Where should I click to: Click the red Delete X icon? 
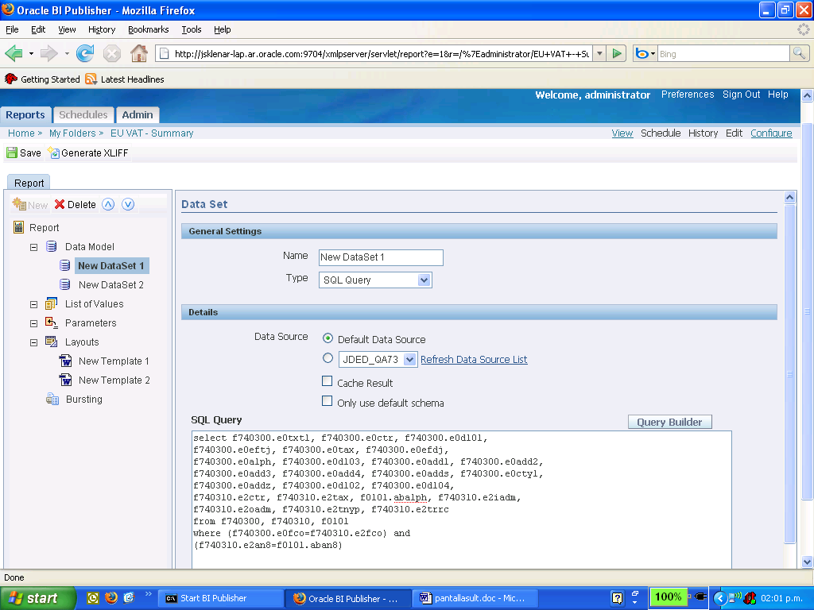pos(60,204)
